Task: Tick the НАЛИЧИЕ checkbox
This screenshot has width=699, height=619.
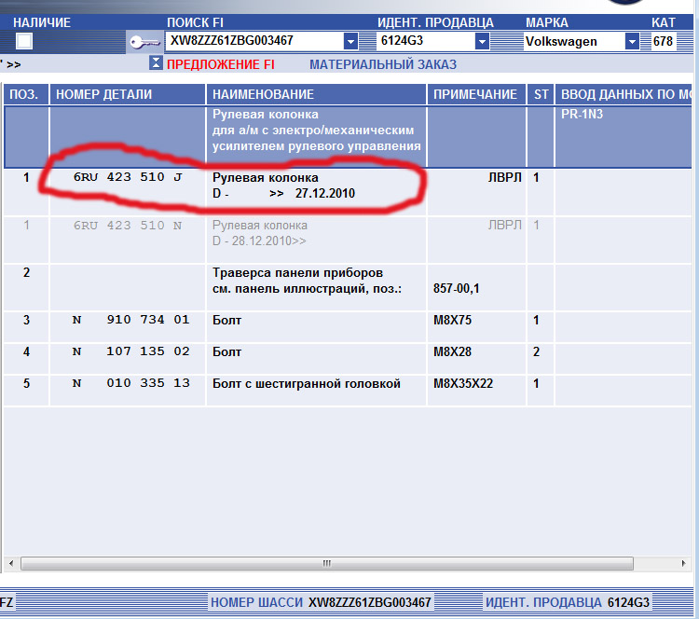Action: tap(24, 41)
